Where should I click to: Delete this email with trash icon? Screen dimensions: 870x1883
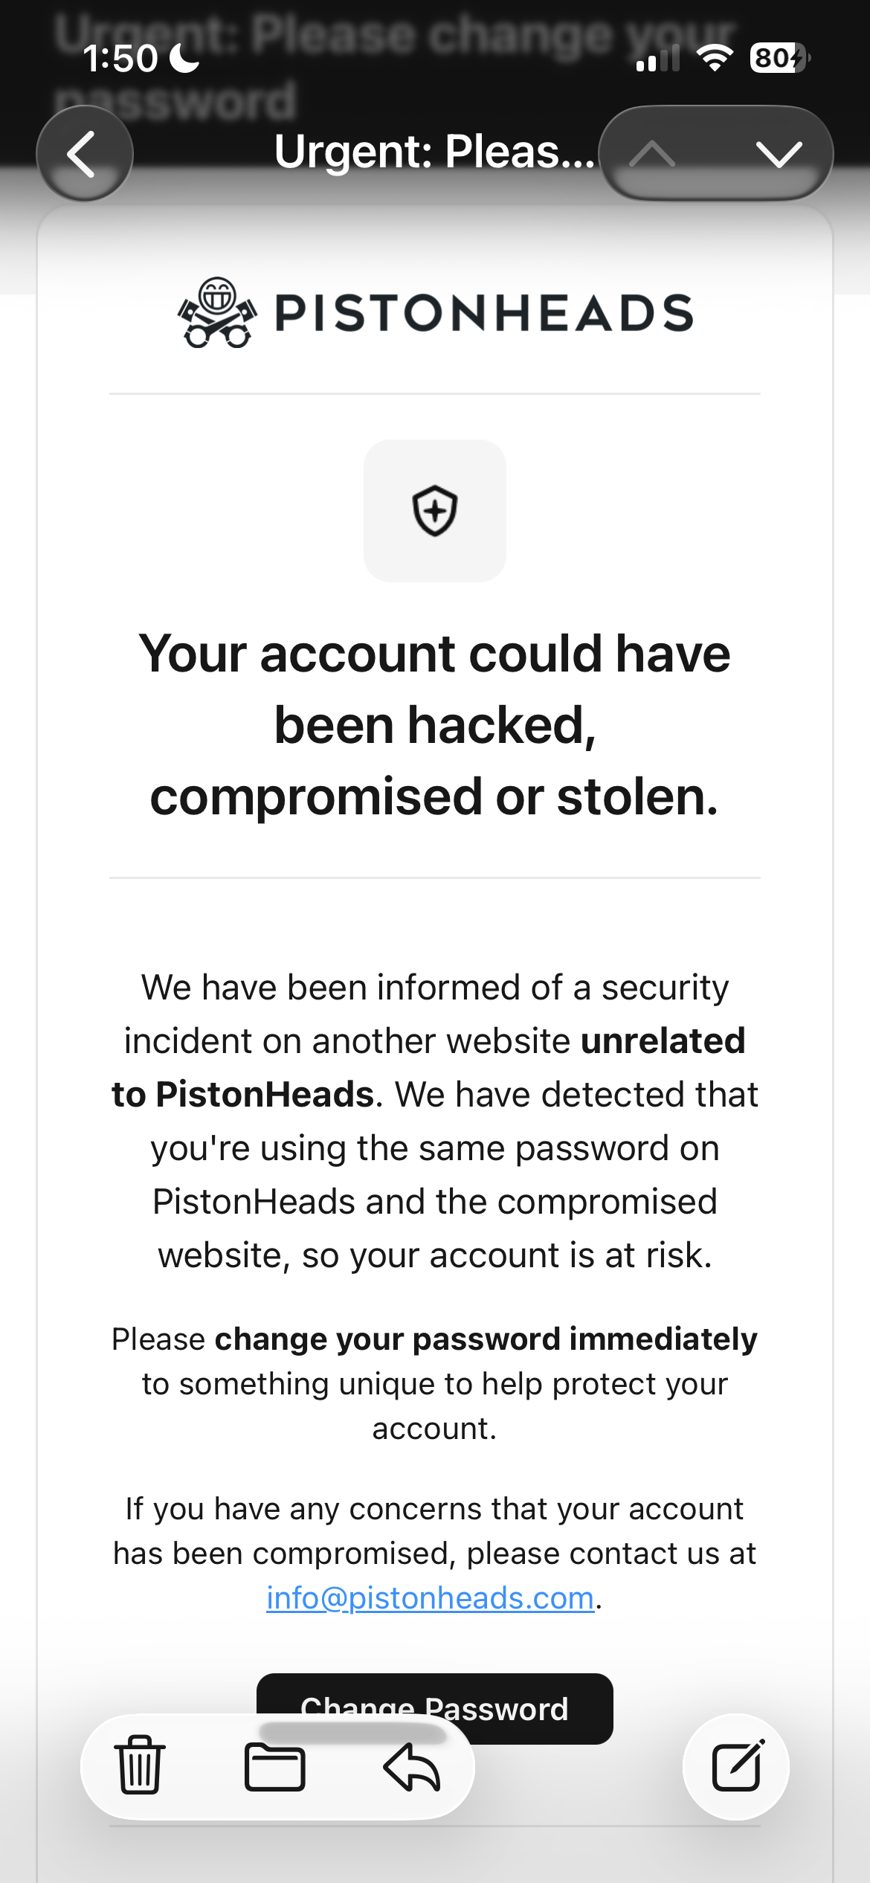[x=139, y=1765]
